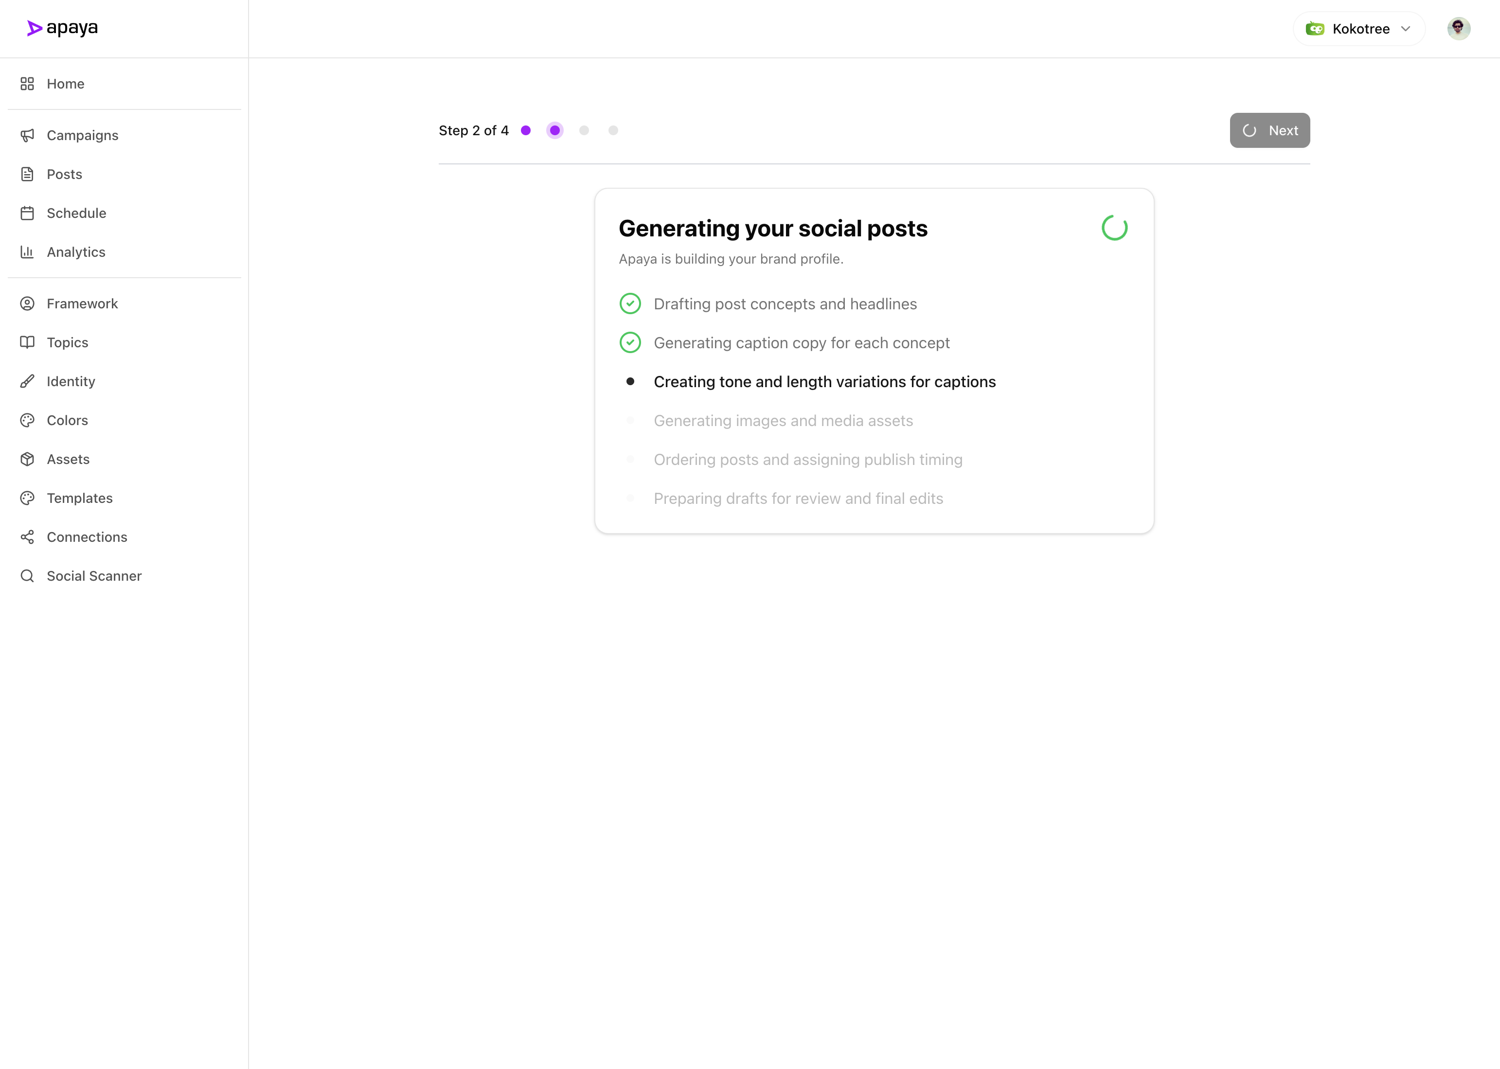The height and width of the screenshot is (1069, 1500).
Task: Click the Assets box icon
Action: 27,460
